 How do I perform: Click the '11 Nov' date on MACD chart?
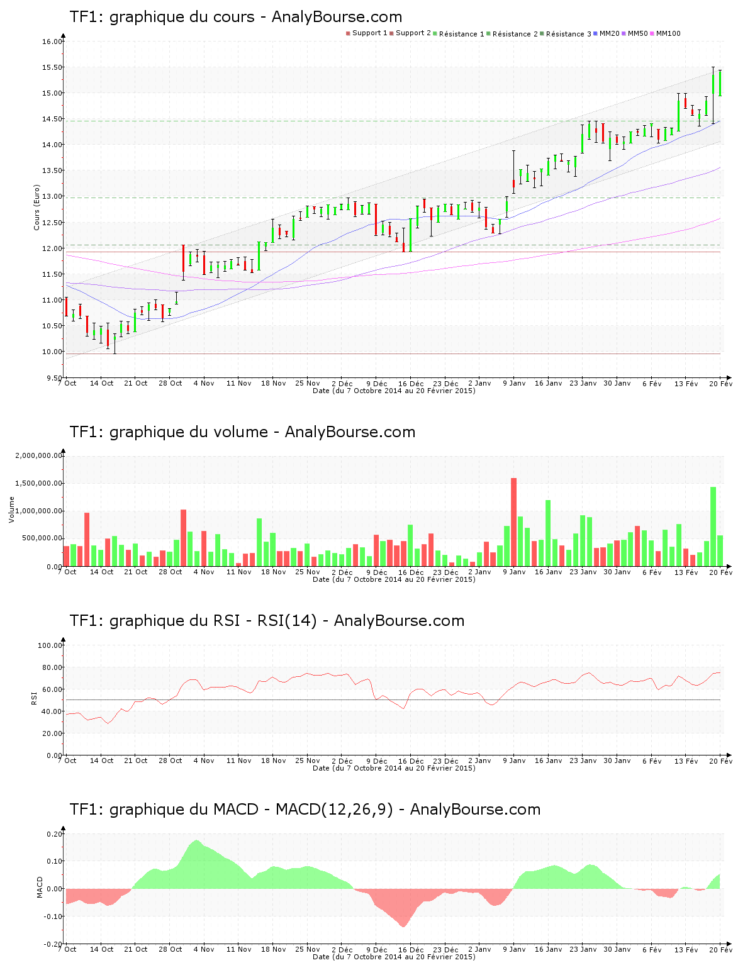239,949
